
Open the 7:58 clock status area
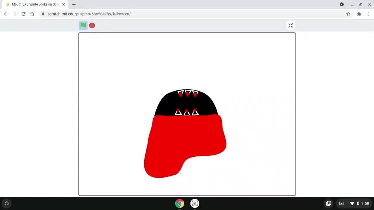click(365, 204)
